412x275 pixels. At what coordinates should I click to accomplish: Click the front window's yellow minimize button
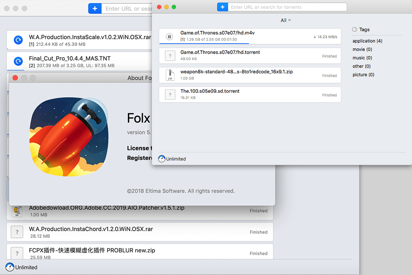pyautogui.click(x=167, y=7)
